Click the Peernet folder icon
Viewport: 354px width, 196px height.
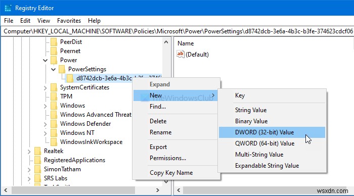point(54,51)
